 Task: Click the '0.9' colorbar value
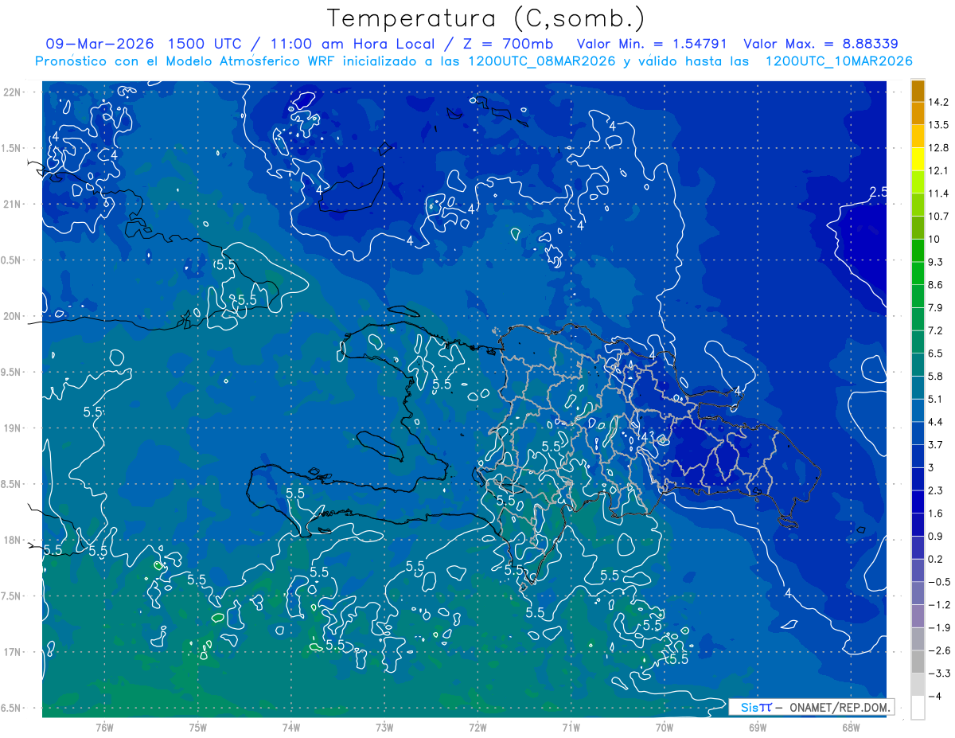pos(936,536)
